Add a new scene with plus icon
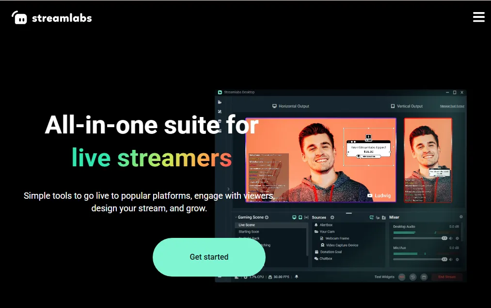 click(267, 218)
